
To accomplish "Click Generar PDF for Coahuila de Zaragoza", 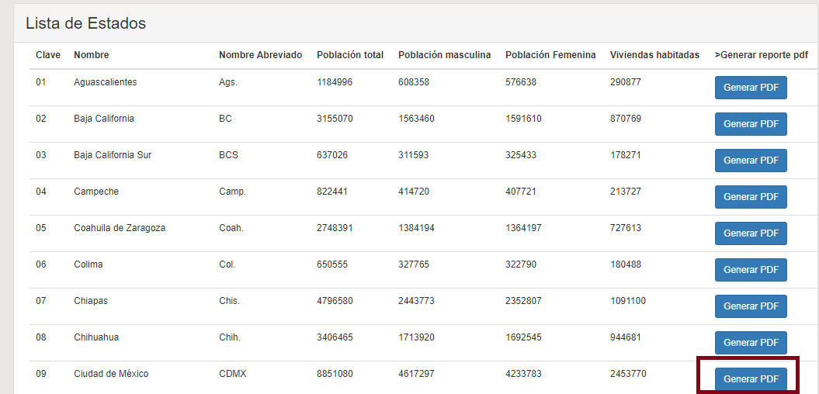I will (751, 233).
